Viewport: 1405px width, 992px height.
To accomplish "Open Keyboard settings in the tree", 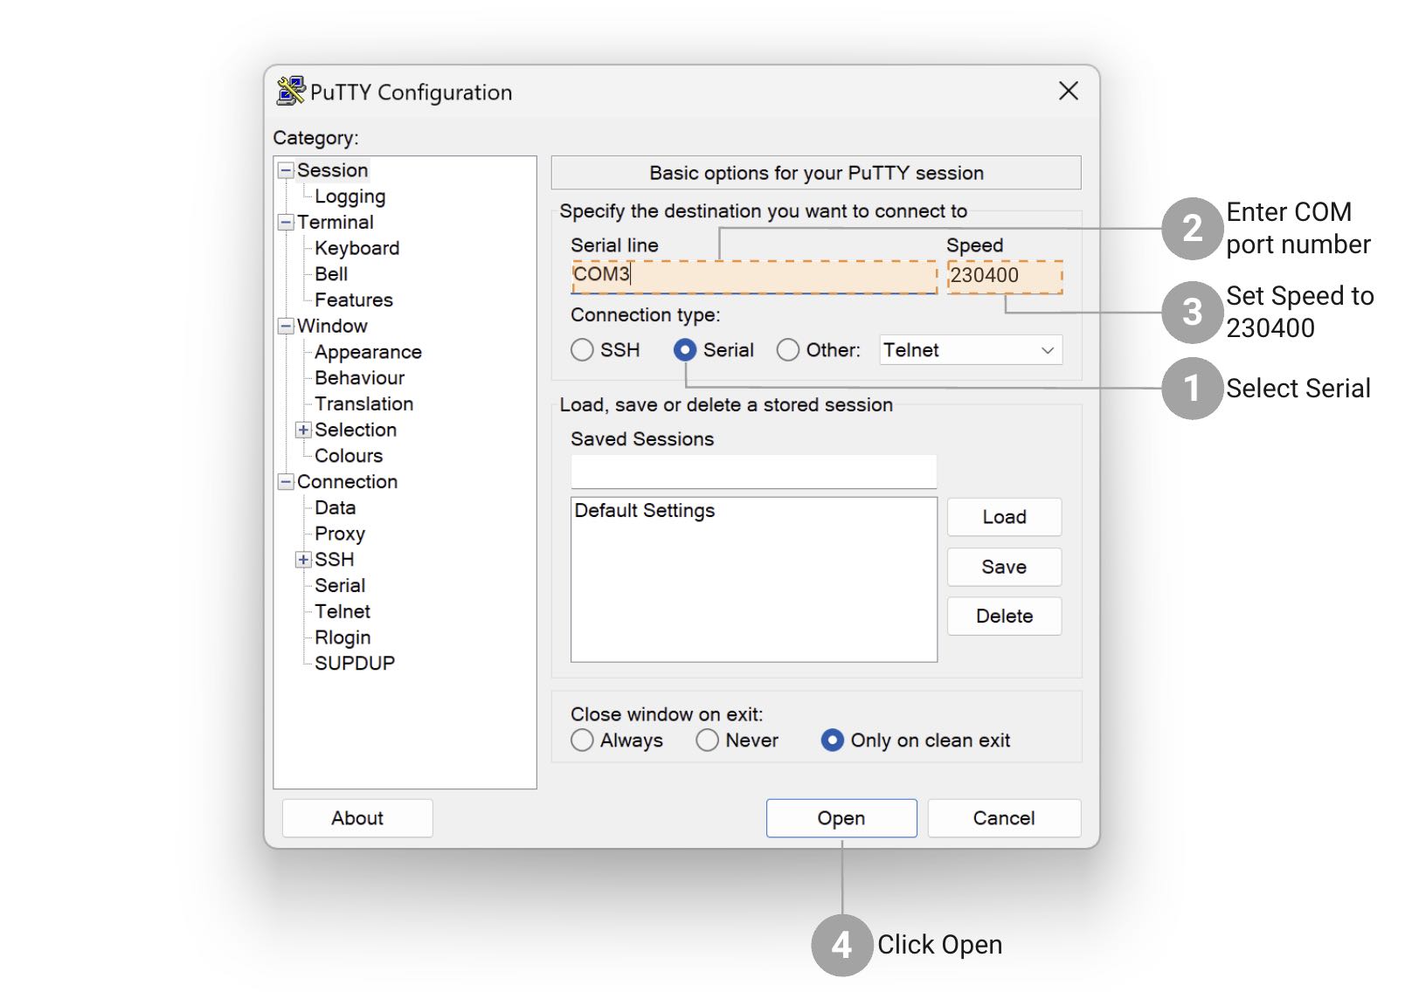I will (x=356, y=248).
